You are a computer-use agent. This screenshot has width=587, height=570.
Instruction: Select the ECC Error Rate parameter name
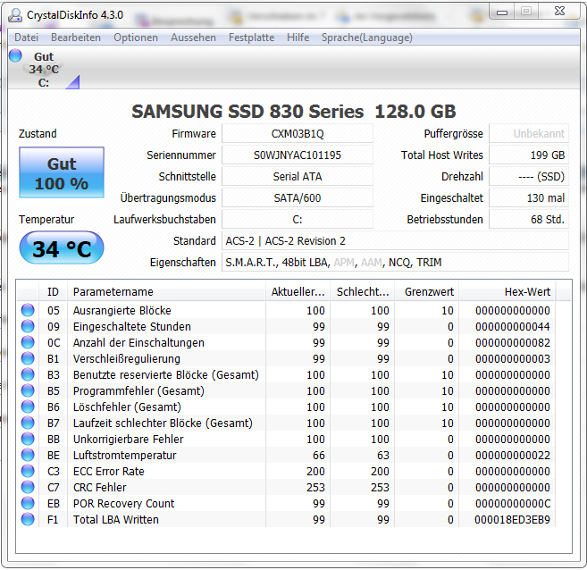(x=109, y=471)
